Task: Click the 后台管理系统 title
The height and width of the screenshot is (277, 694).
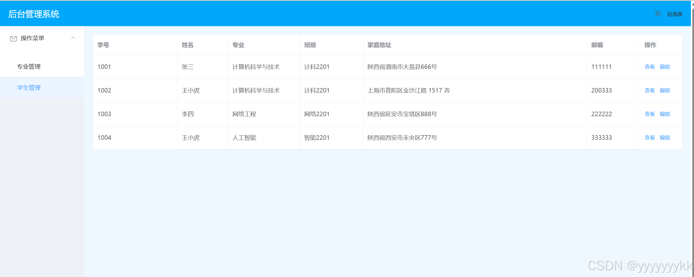Action: pyautogui.click(x=34, y=14)
